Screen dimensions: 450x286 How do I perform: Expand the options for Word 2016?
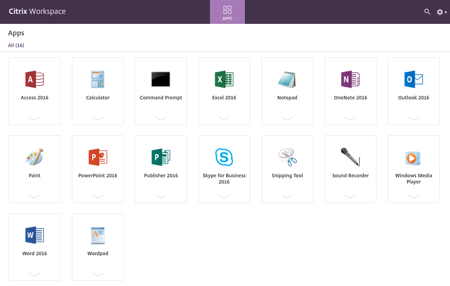click(34, 274)
